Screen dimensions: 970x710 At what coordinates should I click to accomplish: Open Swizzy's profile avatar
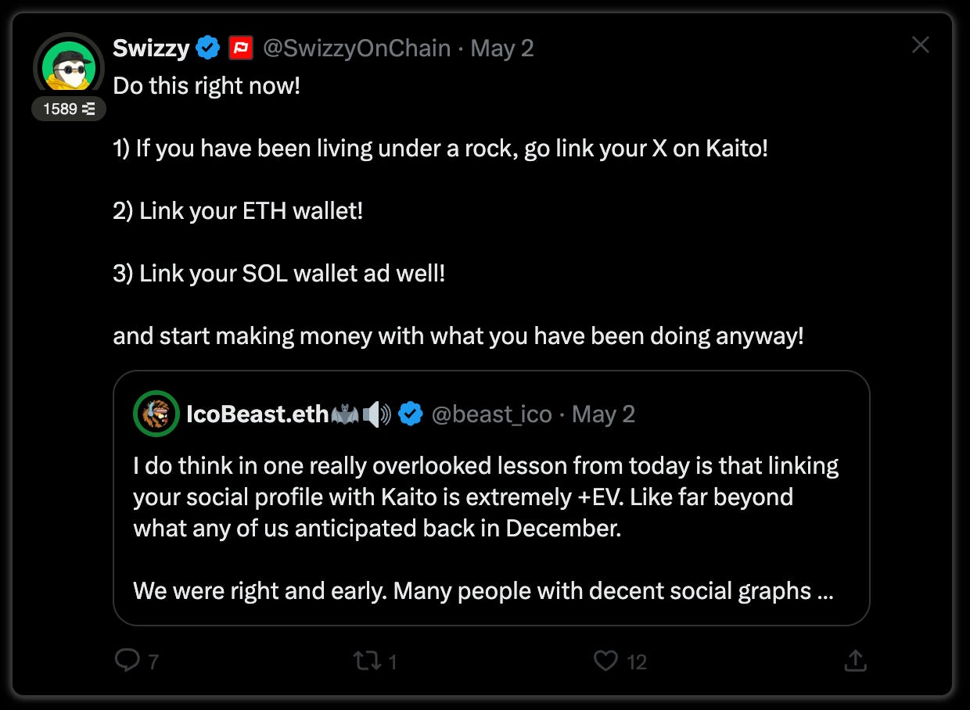point(69,67)
